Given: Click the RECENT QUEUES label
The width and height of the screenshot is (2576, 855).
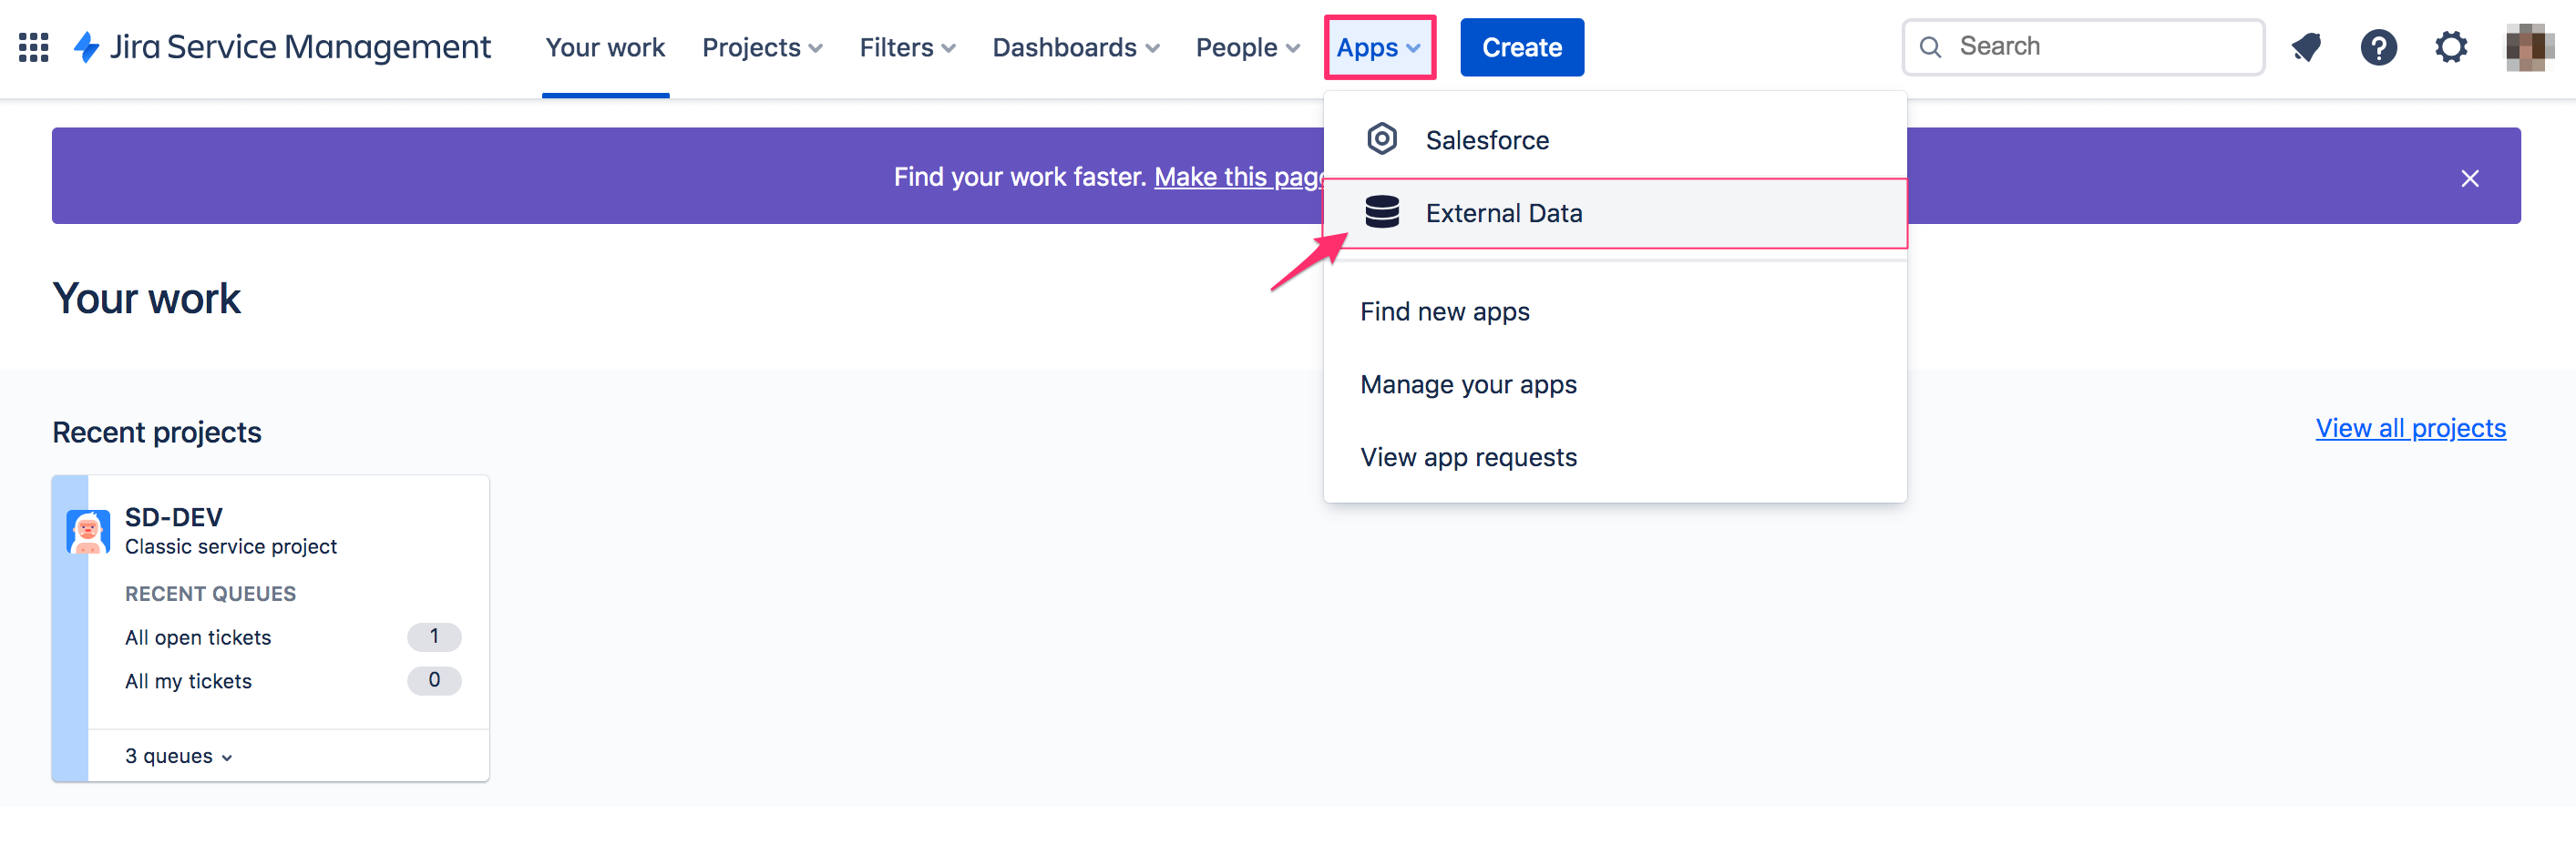Looking at the screenshot, I should [210, 594].
